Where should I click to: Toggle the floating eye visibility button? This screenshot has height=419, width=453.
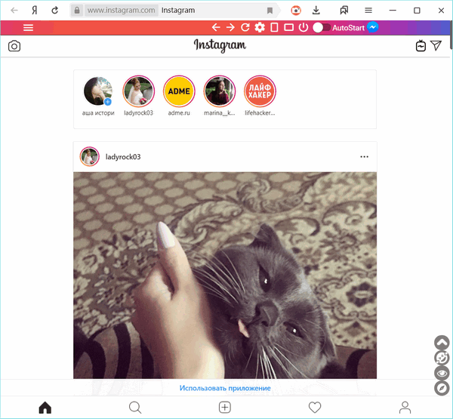442,373
